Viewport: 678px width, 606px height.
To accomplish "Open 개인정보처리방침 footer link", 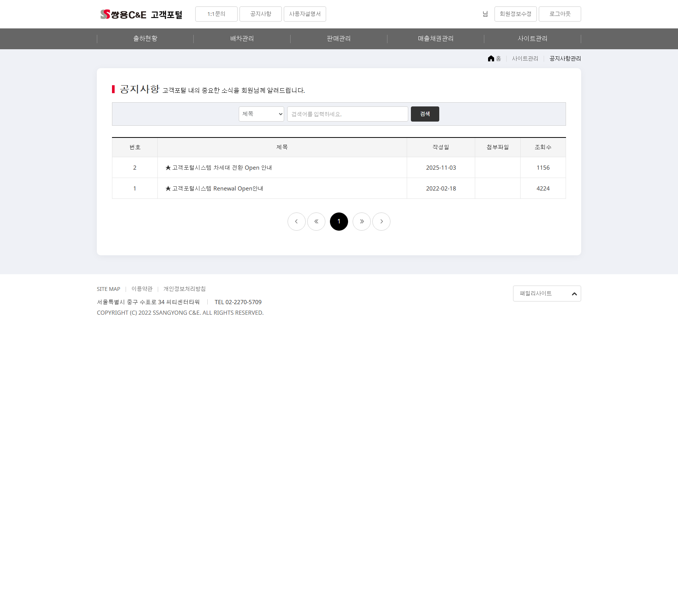I will pos(185,289).
